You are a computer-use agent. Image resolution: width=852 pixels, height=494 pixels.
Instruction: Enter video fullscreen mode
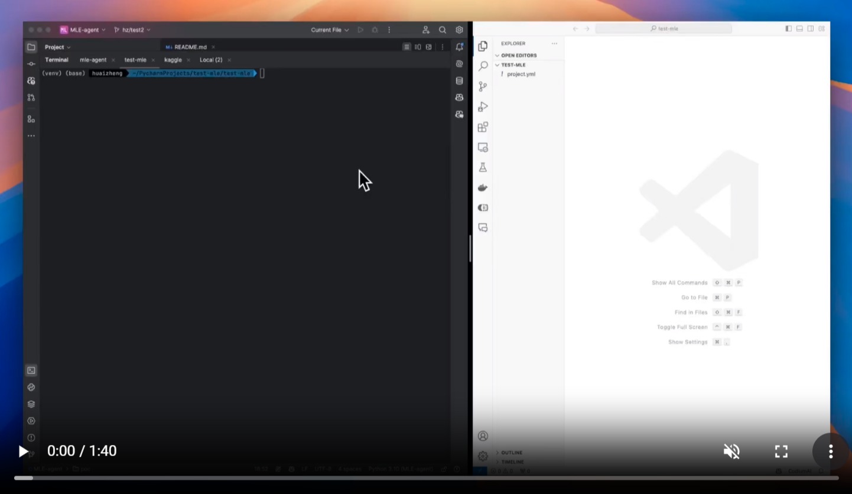click(781, 451)
